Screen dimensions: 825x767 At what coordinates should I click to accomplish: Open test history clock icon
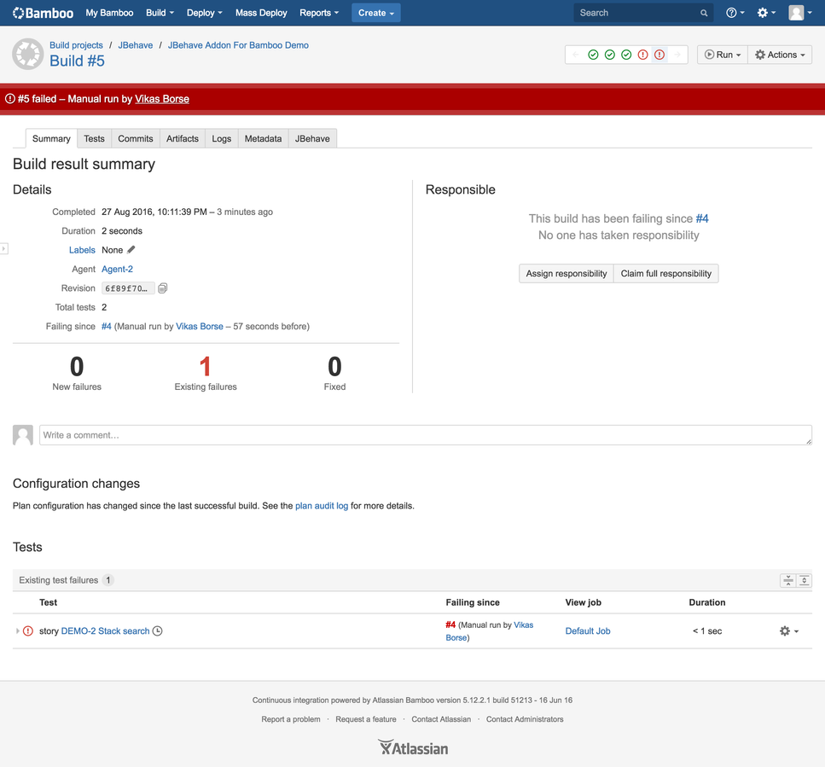pos(157,630)
